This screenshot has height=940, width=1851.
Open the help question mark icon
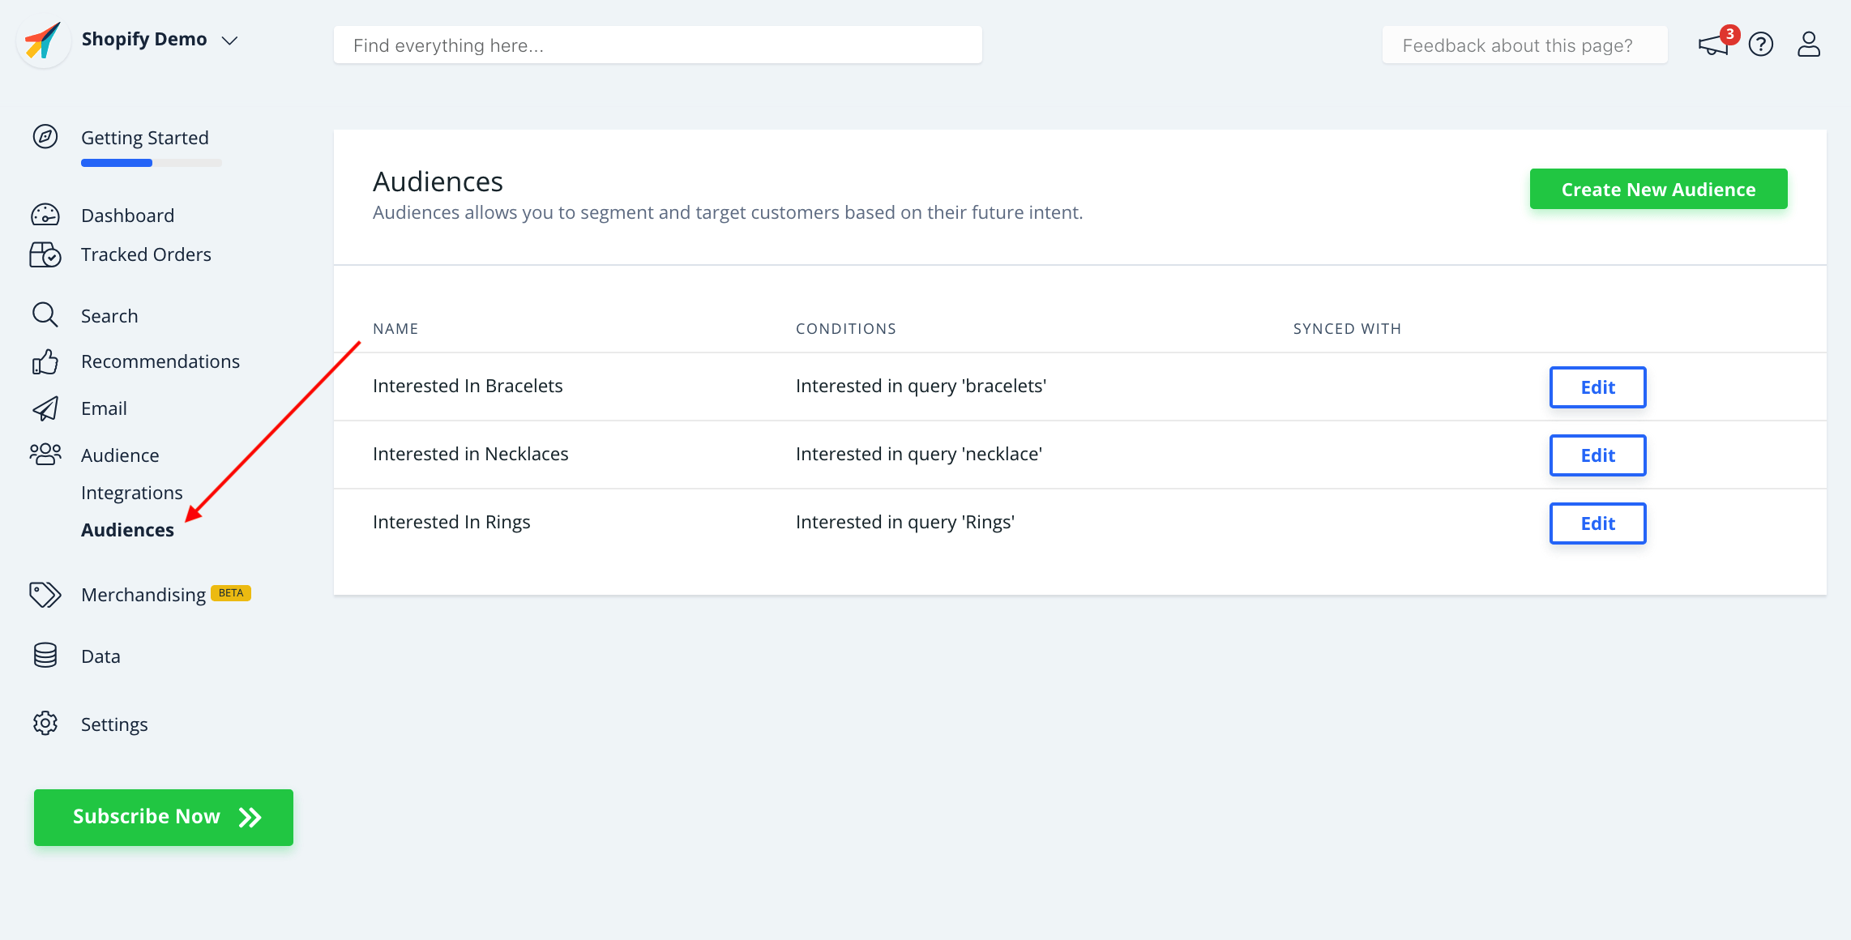pos(1760,45)
